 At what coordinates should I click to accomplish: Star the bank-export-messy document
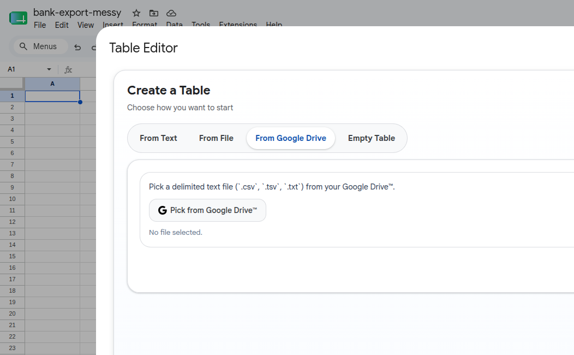pos(136,13)
